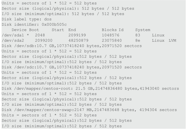191x130 pixels.
Task: Select the Device column header text
Action: pos(19,30)
